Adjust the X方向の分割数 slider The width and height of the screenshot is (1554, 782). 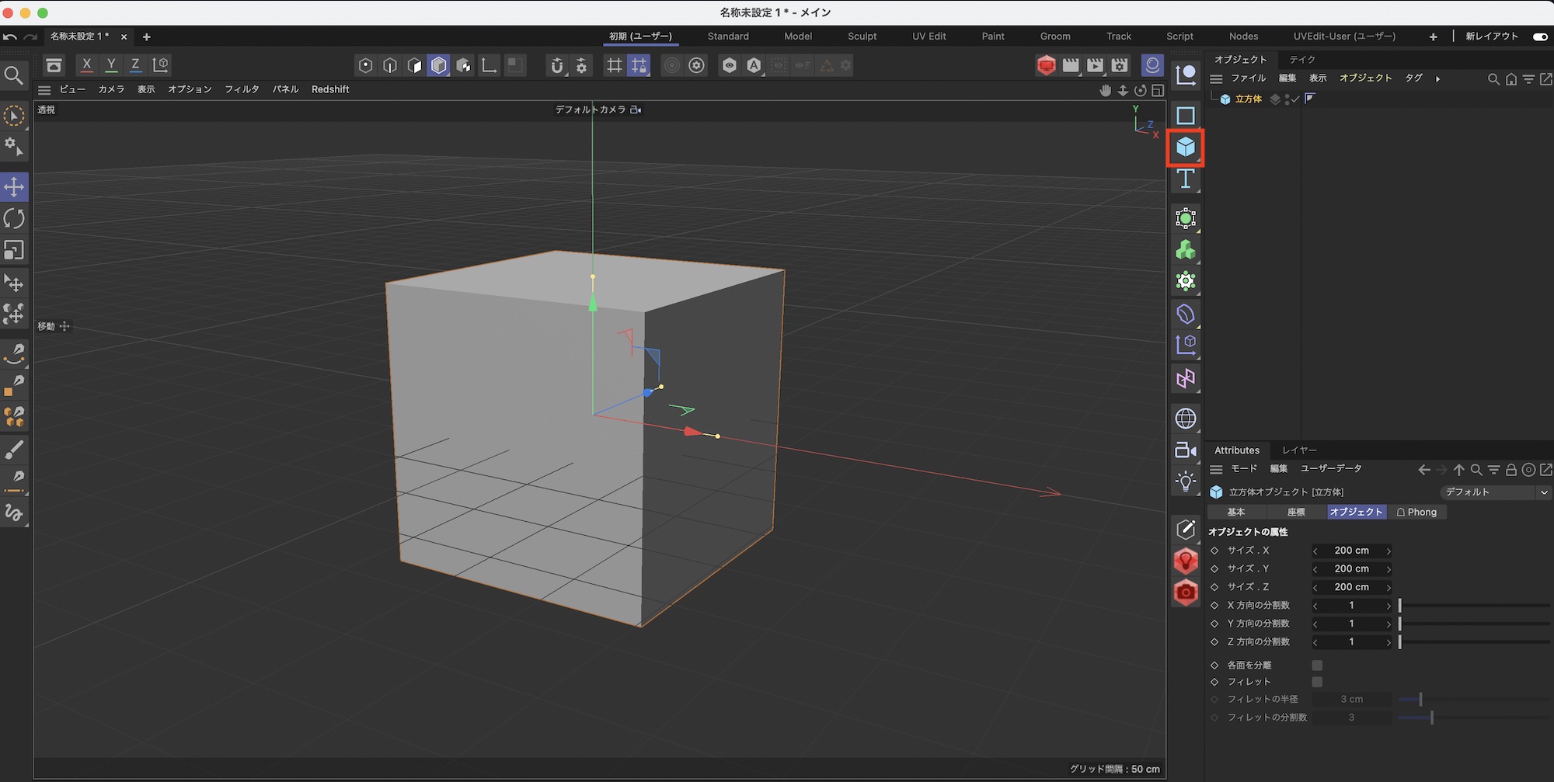coord(1400,606)
